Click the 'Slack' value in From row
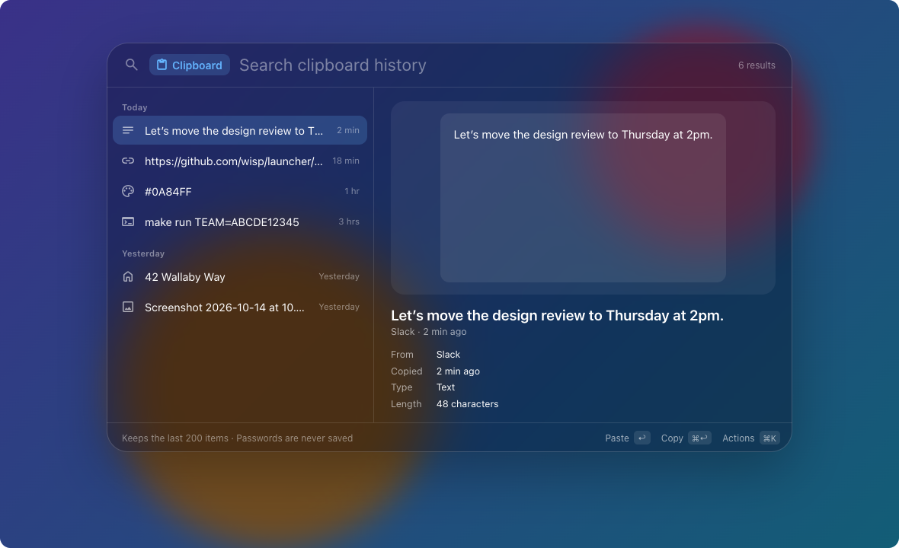Image resolution: width=899 pixels, height=548 pixels. coord(448,355)
